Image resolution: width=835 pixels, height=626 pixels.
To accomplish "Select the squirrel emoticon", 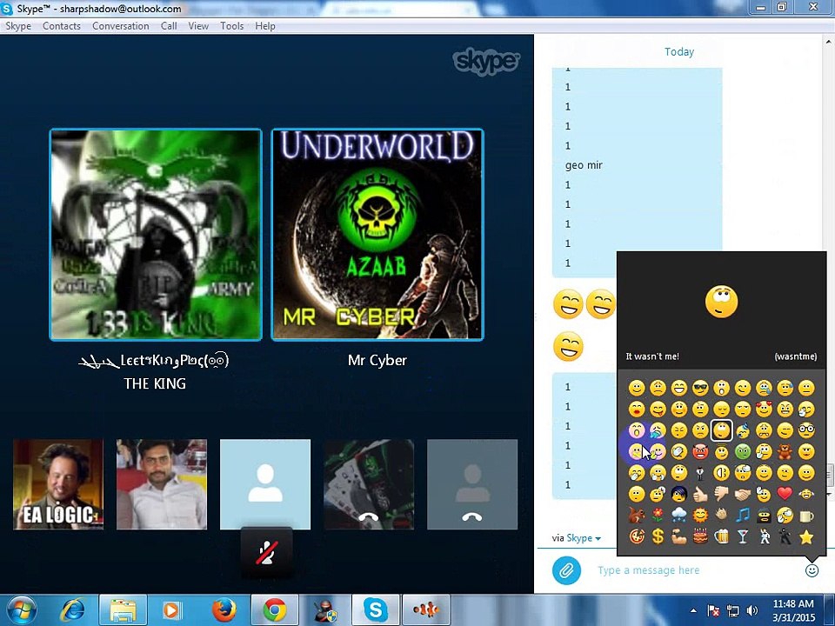I will 637,516.
